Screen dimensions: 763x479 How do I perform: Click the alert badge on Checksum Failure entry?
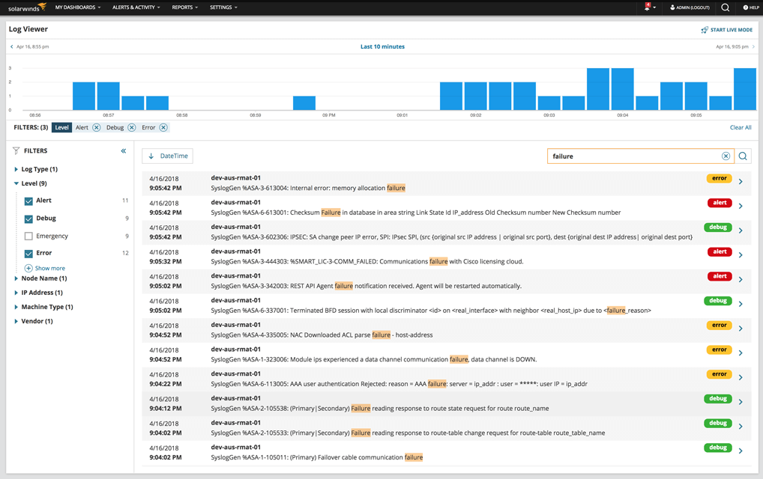720,203
